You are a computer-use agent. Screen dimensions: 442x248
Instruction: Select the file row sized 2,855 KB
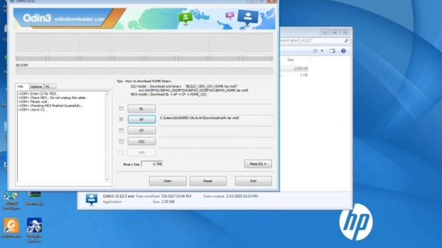point(294,69)
